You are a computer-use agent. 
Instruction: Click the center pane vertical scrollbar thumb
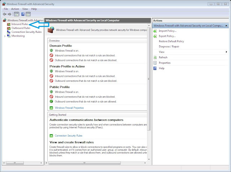pyautogui.click(x=149, y=79)
